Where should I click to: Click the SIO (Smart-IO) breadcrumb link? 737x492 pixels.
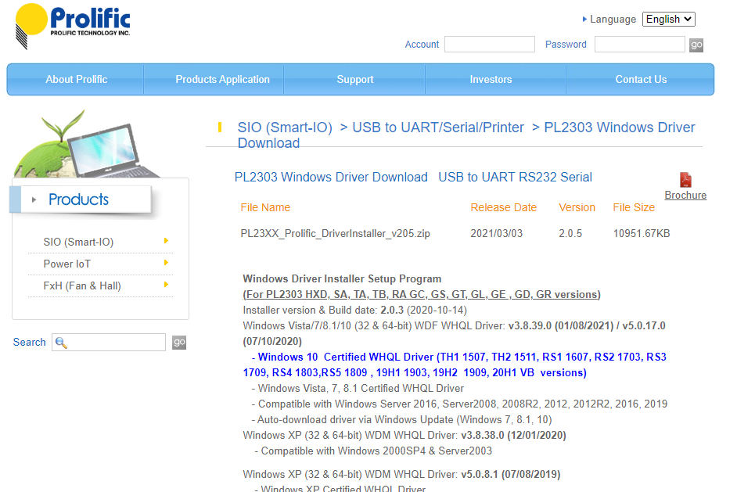pyautogui.click(x=285, y=127)
